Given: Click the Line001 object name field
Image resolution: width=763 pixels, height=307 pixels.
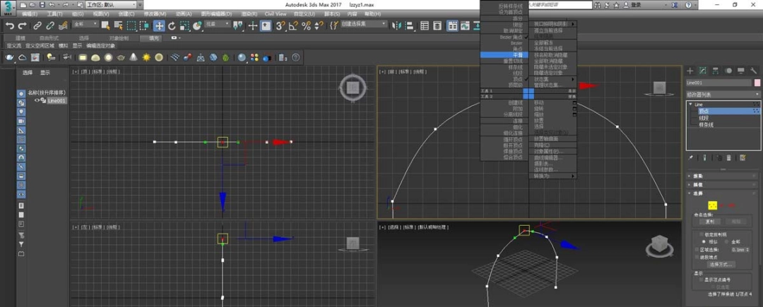Looking at the screenshot, I should [x=718, y=83].
